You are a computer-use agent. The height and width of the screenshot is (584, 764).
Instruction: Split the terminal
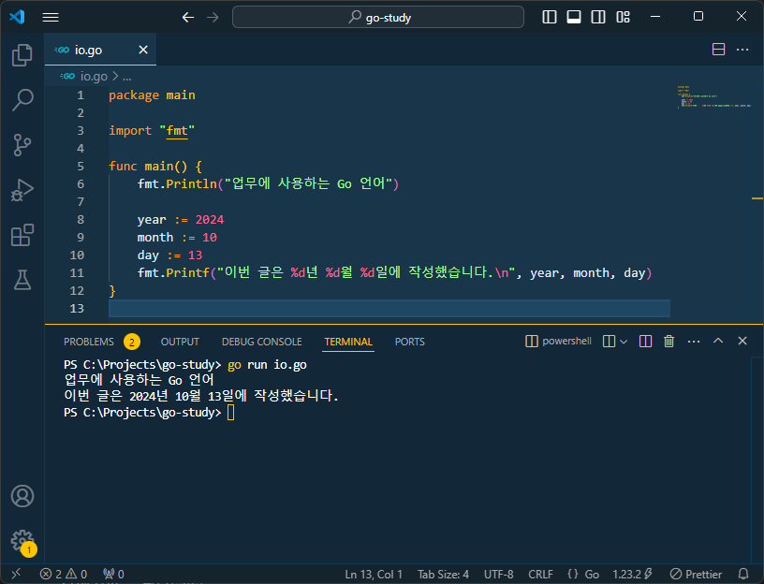pos(644,341)
